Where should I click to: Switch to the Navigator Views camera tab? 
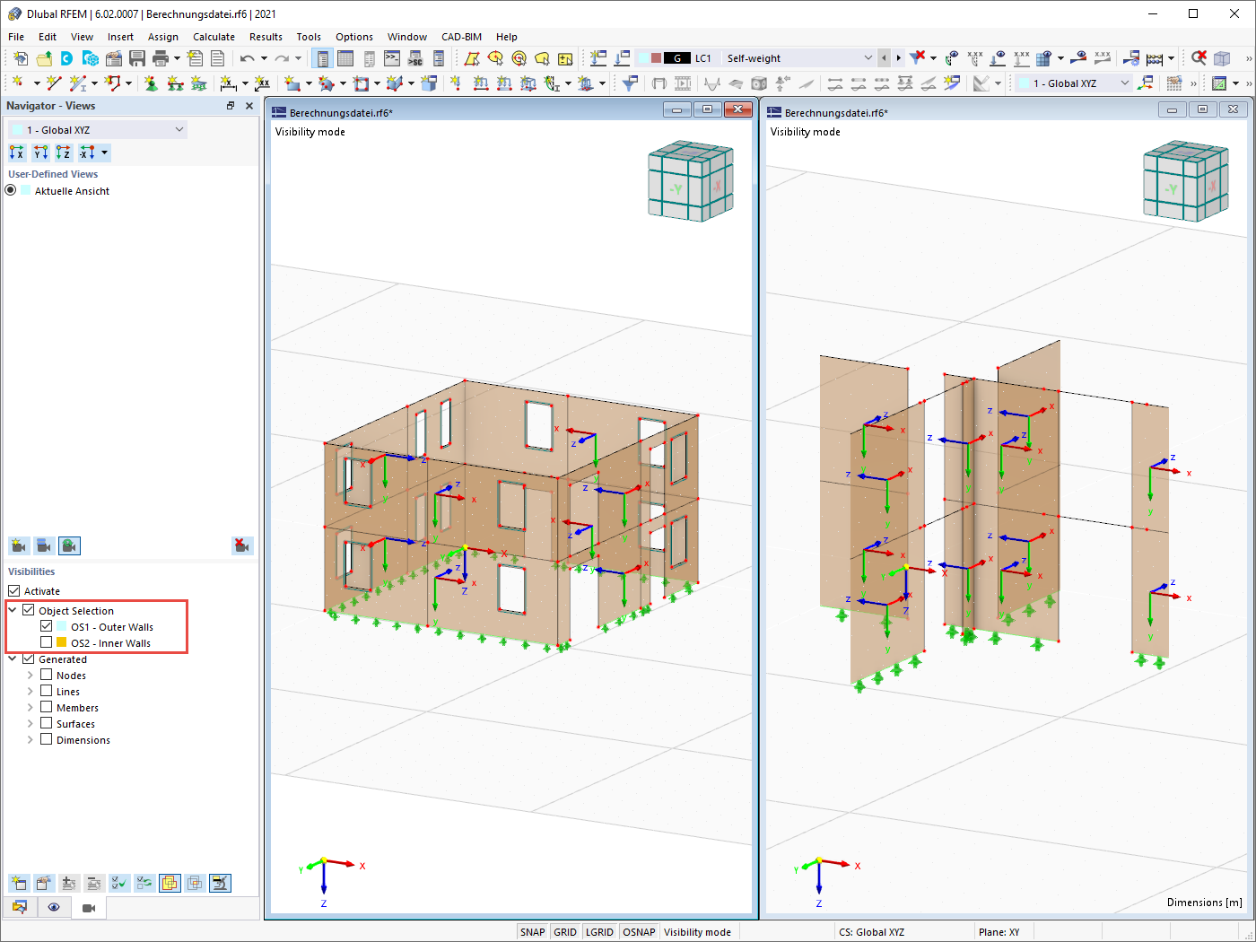pyautogui.click(x=89, y=908)
